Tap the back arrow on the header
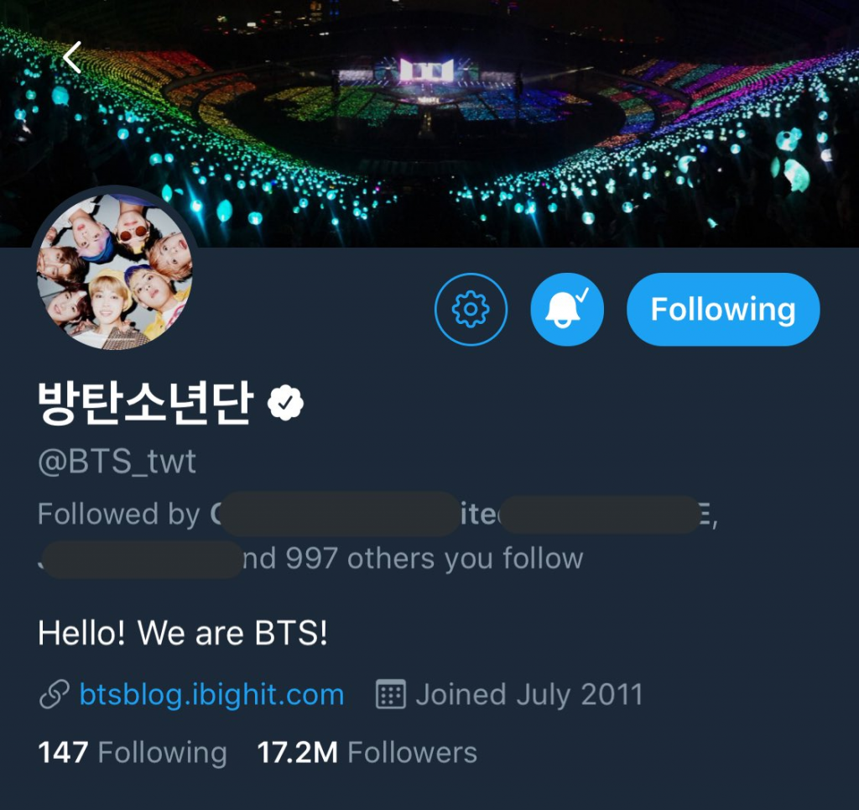The image size is (859, 810). click(72, 57)
